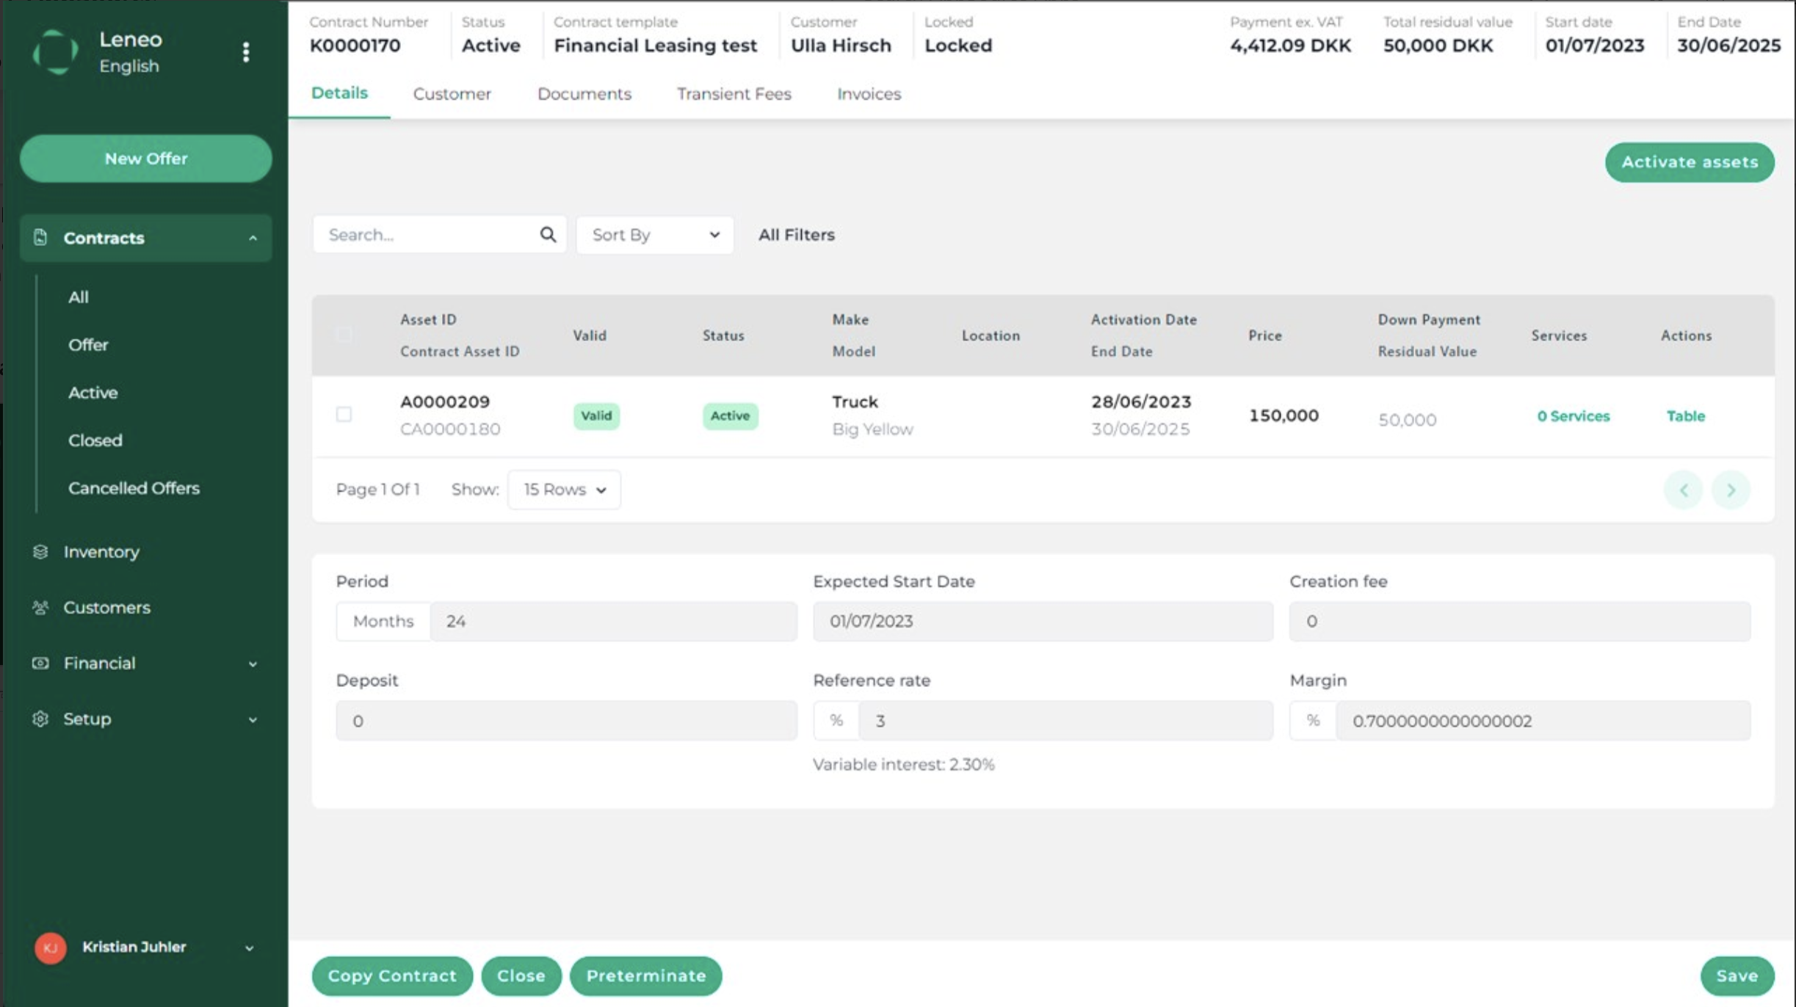This screenshot has height=1007, width=1796.
Task: Go to previous page arrow
Action: click(1684, 490)
